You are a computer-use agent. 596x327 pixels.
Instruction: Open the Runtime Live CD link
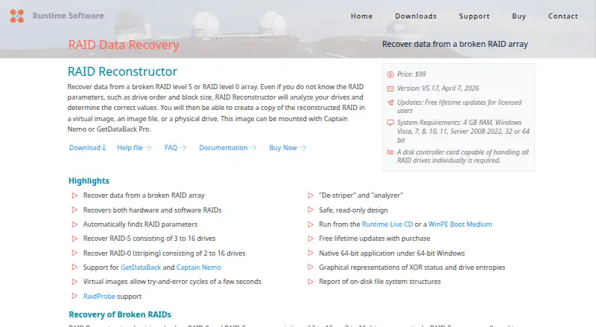click(387, 224)
